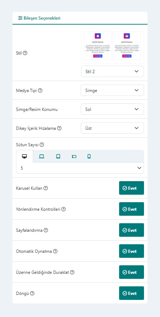Viewport: 160px width, 317px height.
Task: Open the Stil 2 dropdown
Action: point(112,71)
